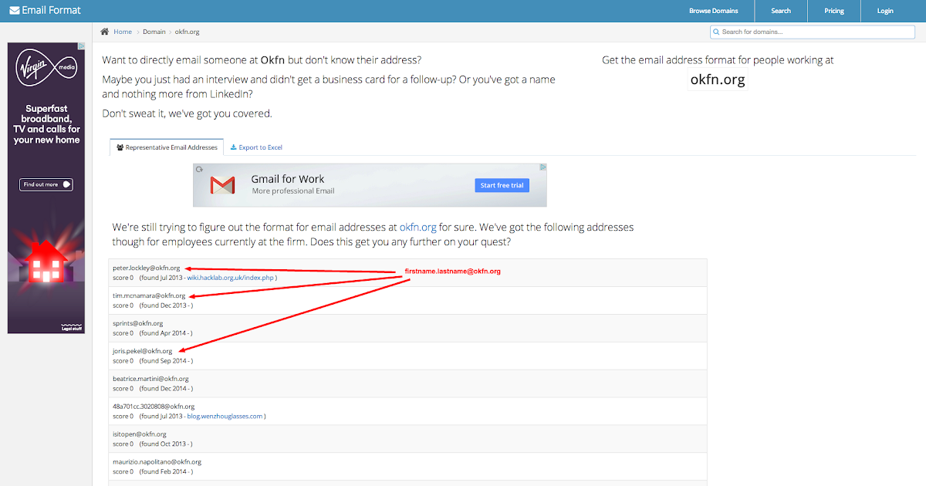The height and width of the screenshot is (486, 926).
Task: Open the Browse Domains menu item
Action: coord(713,11)
